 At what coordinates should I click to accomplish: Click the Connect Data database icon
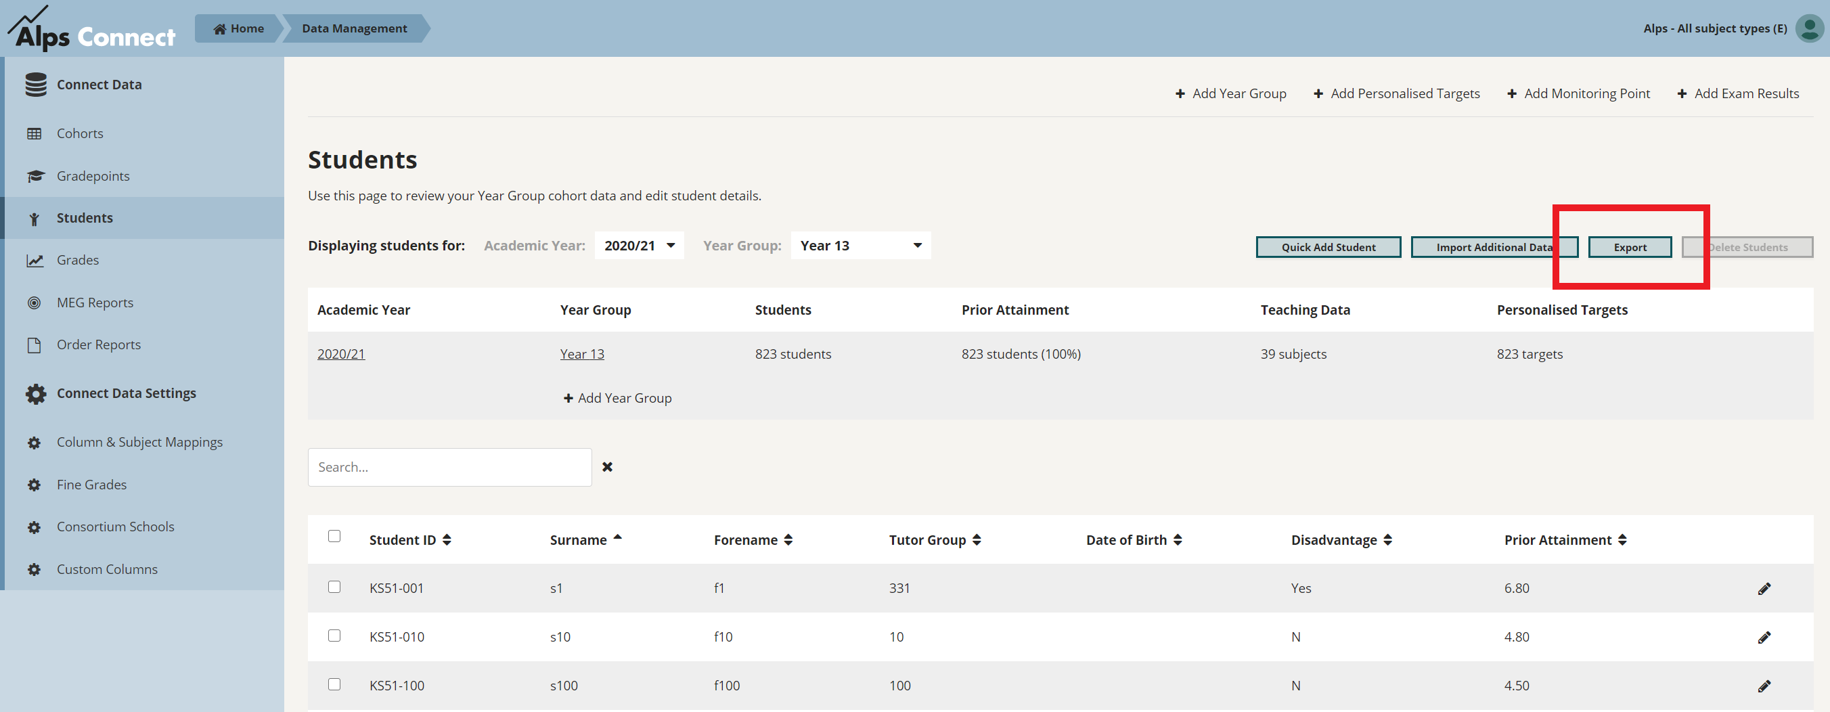tap(35, 85)
